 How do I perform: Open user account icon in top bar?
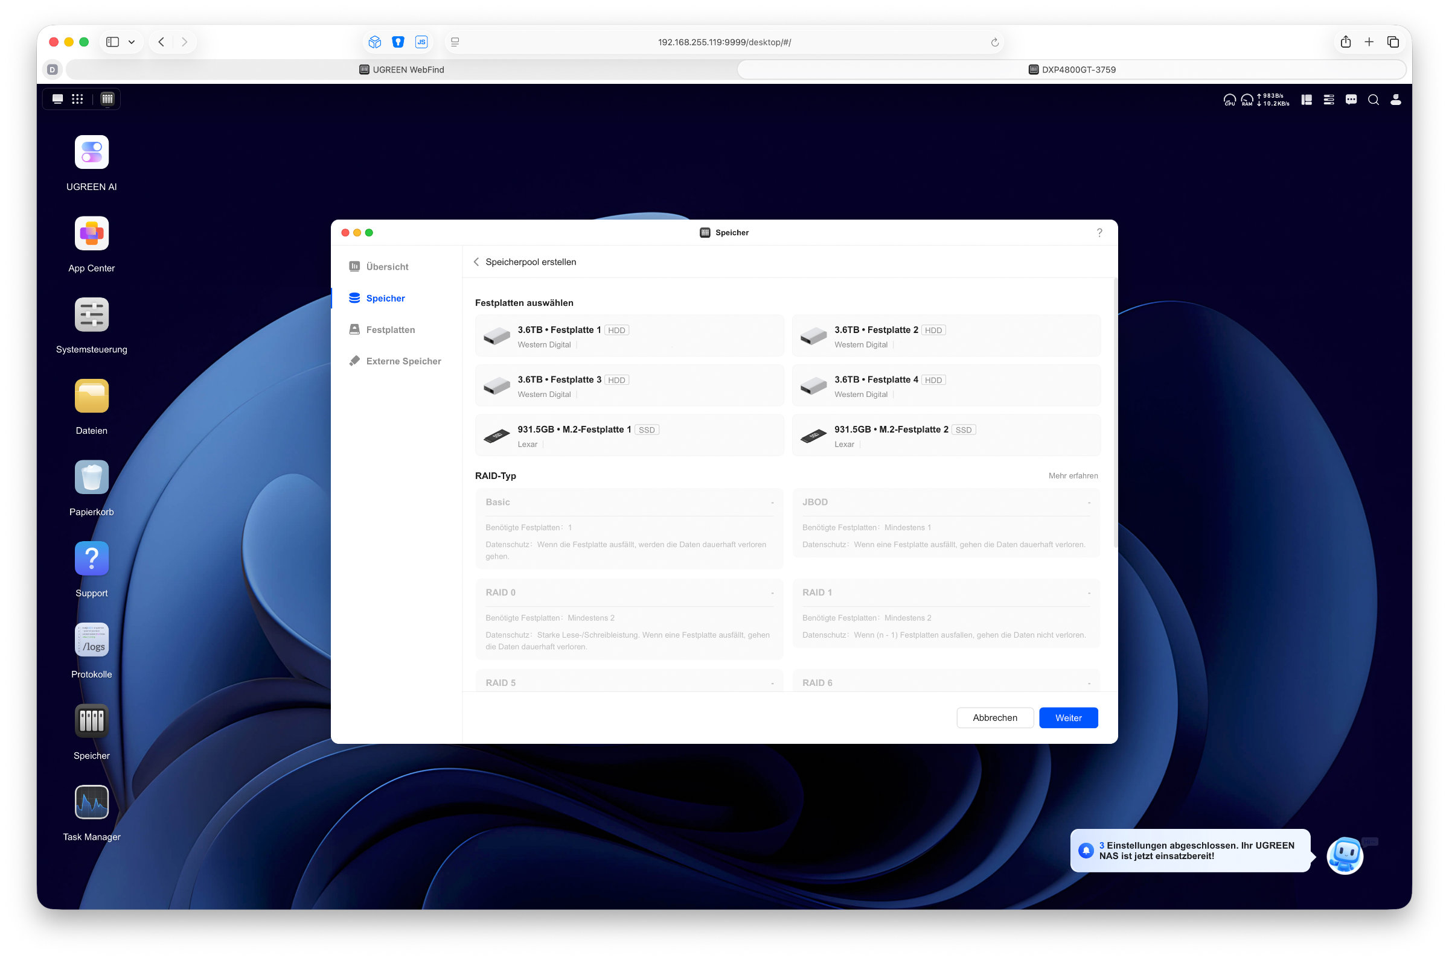pyautogui.click(x=1396, y=100)
